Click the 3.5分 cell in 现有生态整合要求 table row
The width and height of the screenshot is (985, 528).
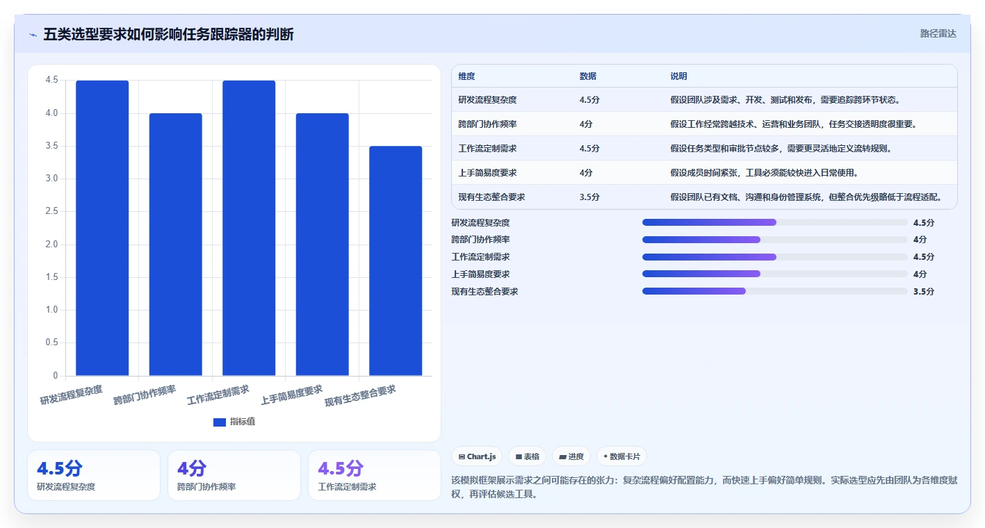point(589,197)
